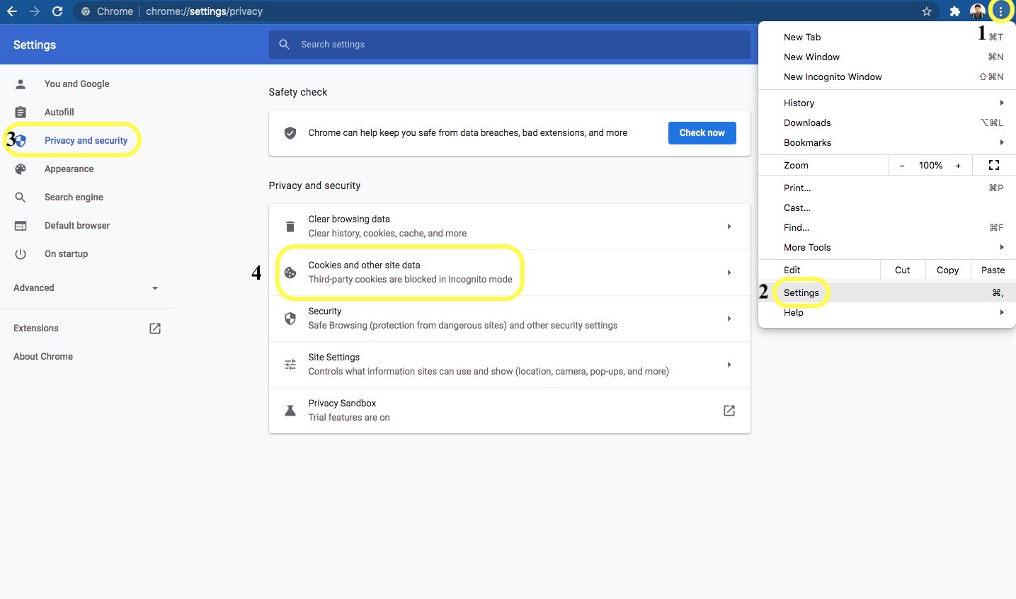Open the History submenu arrow
Screen dimensions: 1016x599
coord(1002,103)
